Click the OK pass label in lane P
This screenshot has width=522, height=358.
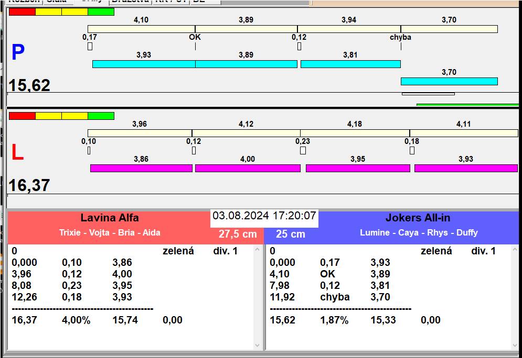click(x=195, y=37)
